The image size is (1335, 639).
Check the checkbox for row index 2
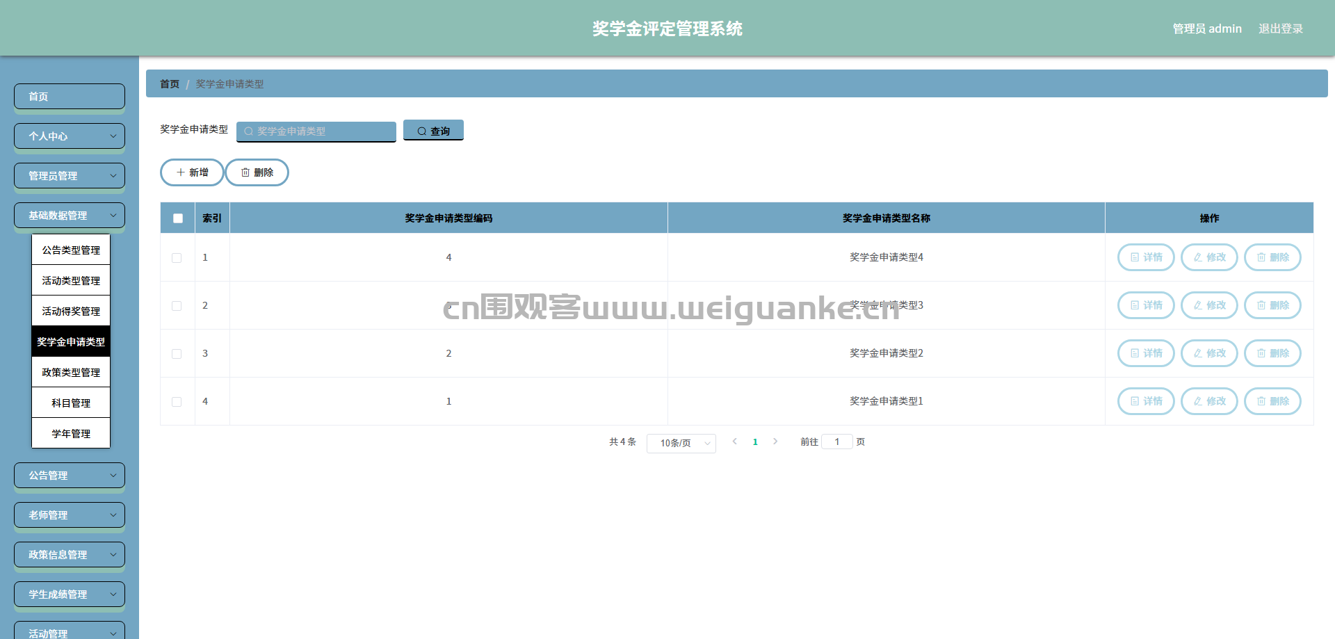coord(177,306)
